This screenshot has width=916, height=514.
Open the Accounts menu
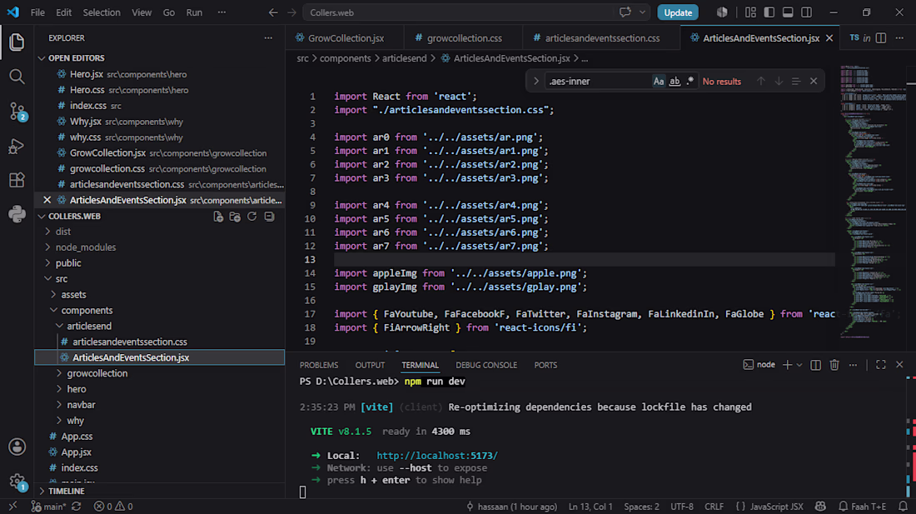point(17,447)
